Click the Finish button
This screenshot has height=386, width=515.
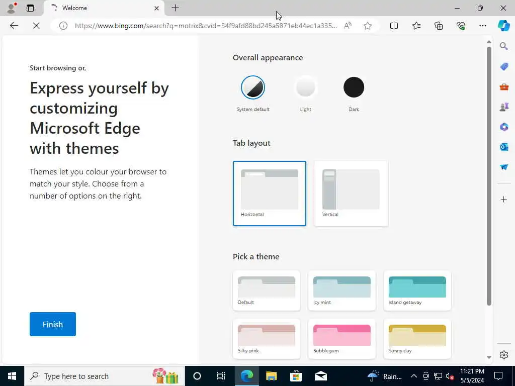click(x=52, y=324)
